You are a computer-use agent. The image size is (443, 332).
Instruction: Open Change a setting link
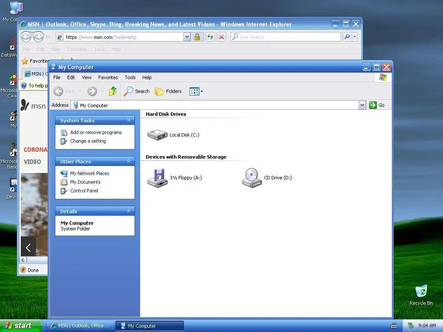88,141
